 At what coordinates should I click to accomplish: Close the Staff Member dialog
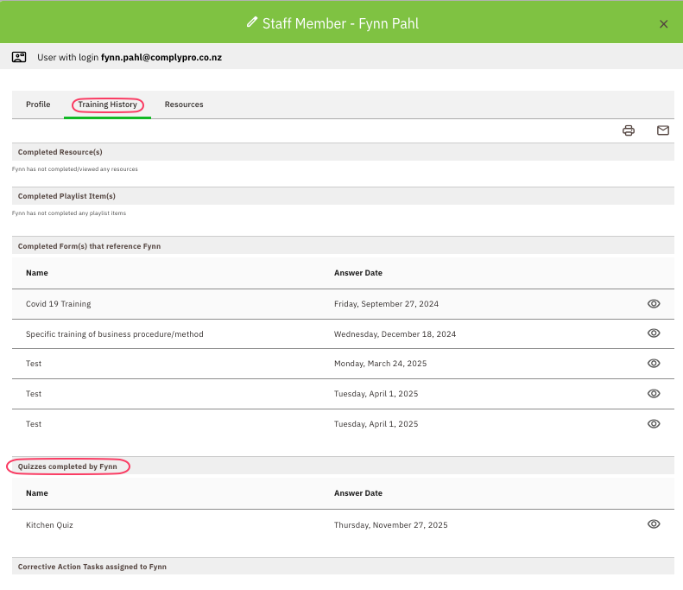click(663, 24)
